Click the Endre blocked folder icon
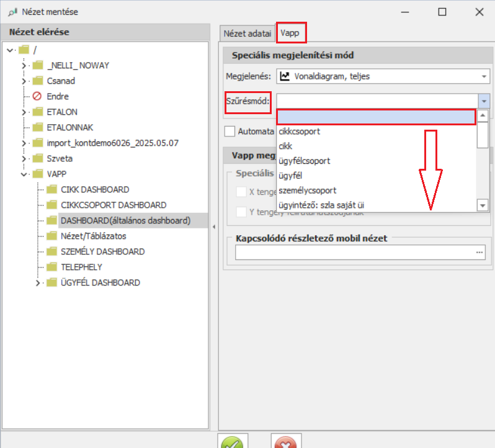The height and width of the screenshot is (448, 495). [37, 96]
